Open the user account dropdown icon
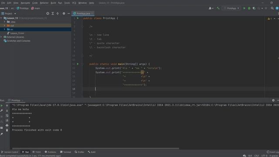Image resolution: width=279 pixels, height=157 pixels. (211, 8)
